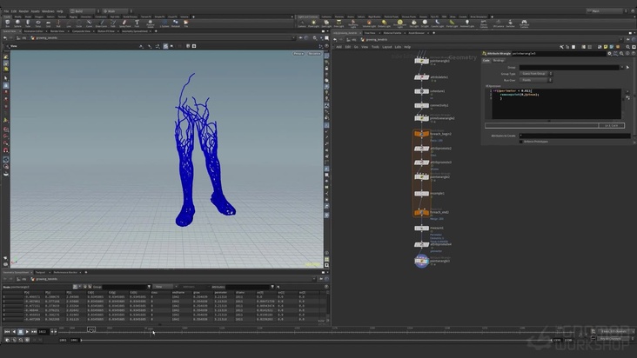
Task: Click the Caustic Light shelf tool
Action: tap(437, 23)
